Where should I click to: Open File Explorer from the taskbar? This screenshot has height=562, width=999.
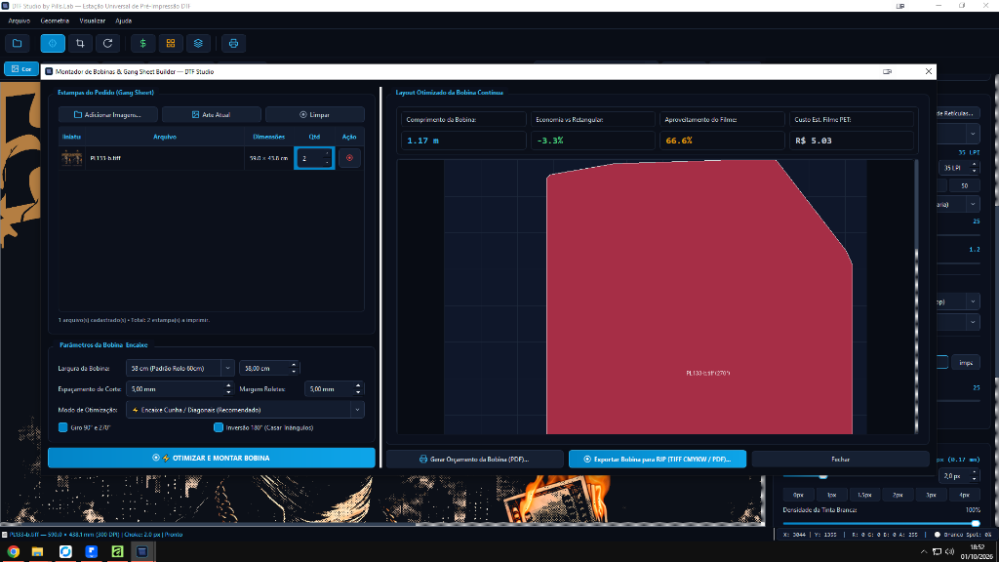[x=38, y=552]
